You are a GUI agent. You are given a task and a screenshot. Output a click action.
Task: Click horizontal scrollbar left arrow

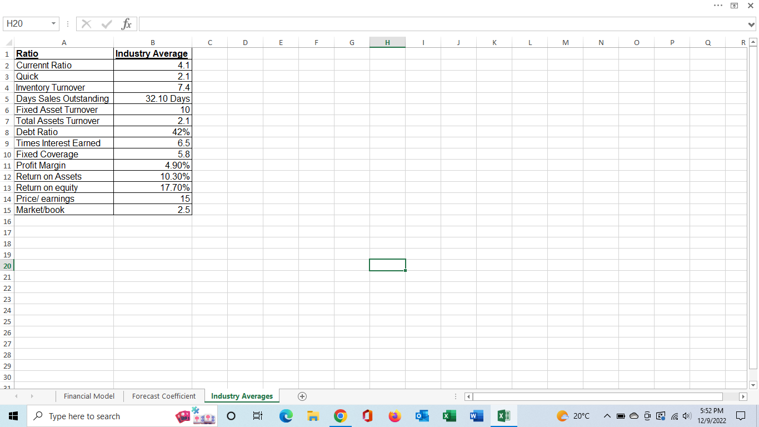[x=468, y=397]
